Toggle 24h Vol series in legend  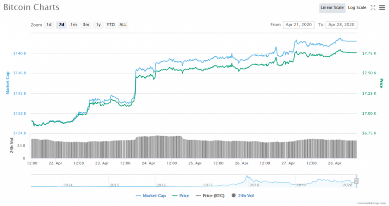point(242,196)
